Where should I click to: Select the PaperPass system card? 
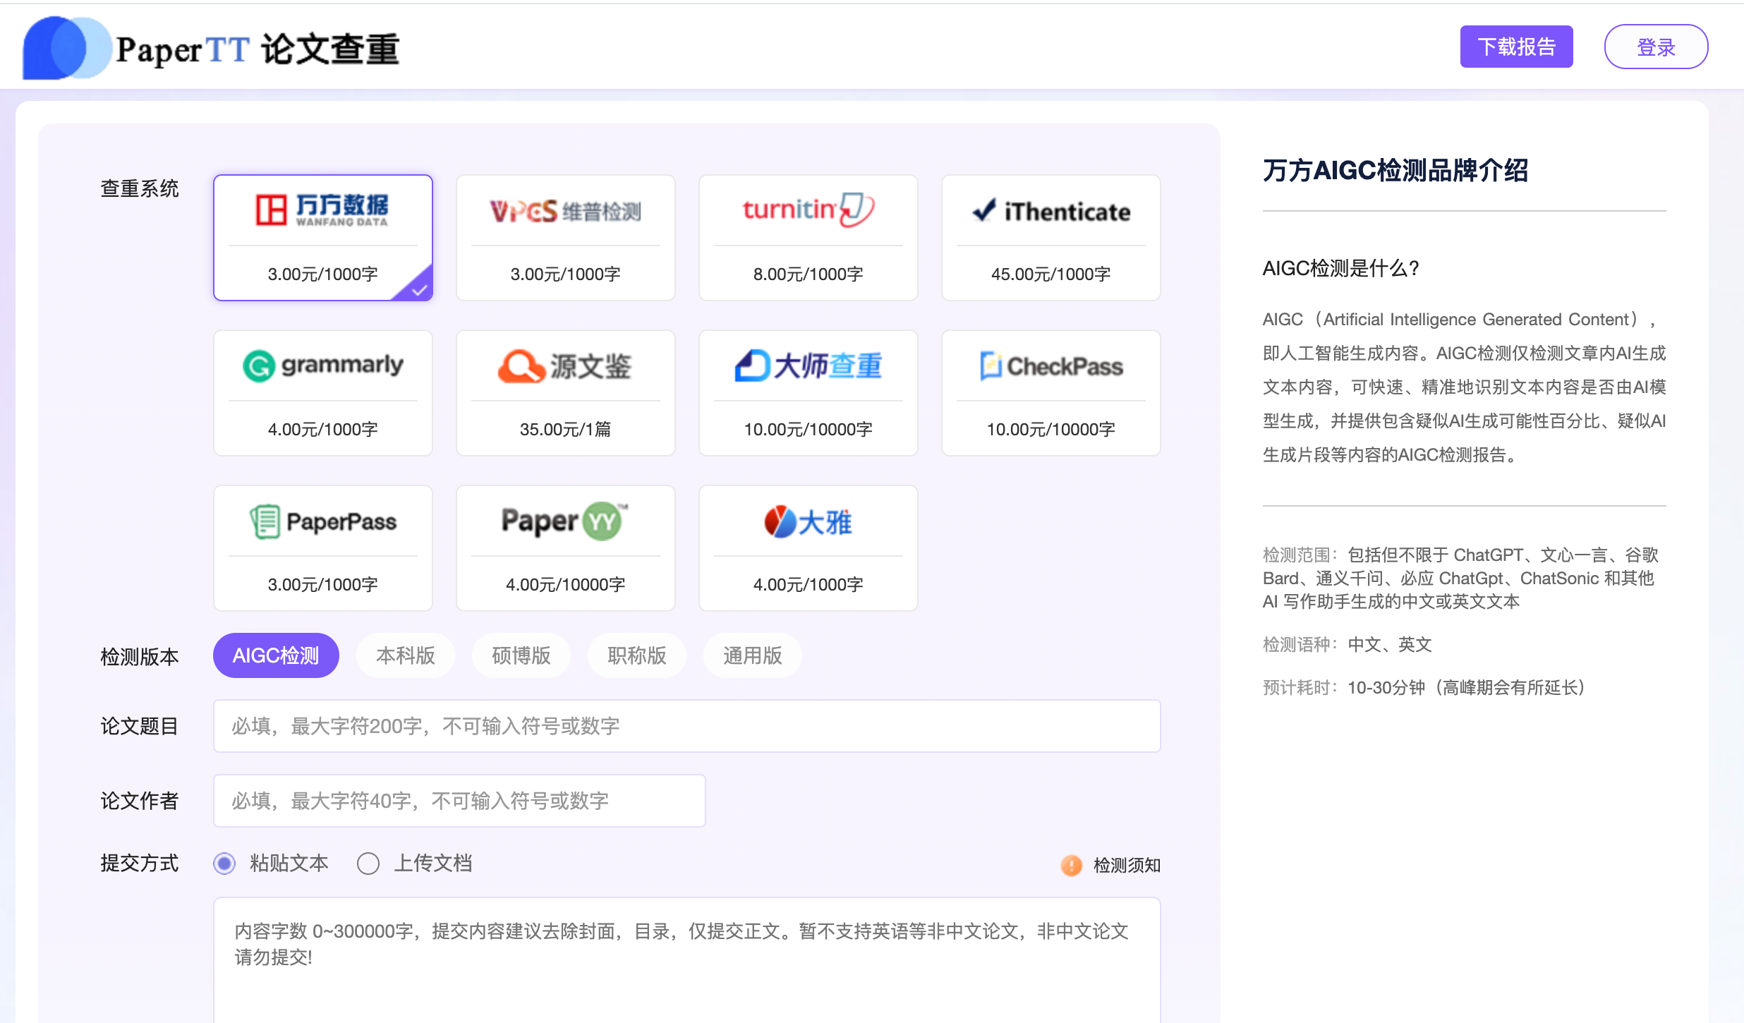(323, 548)
